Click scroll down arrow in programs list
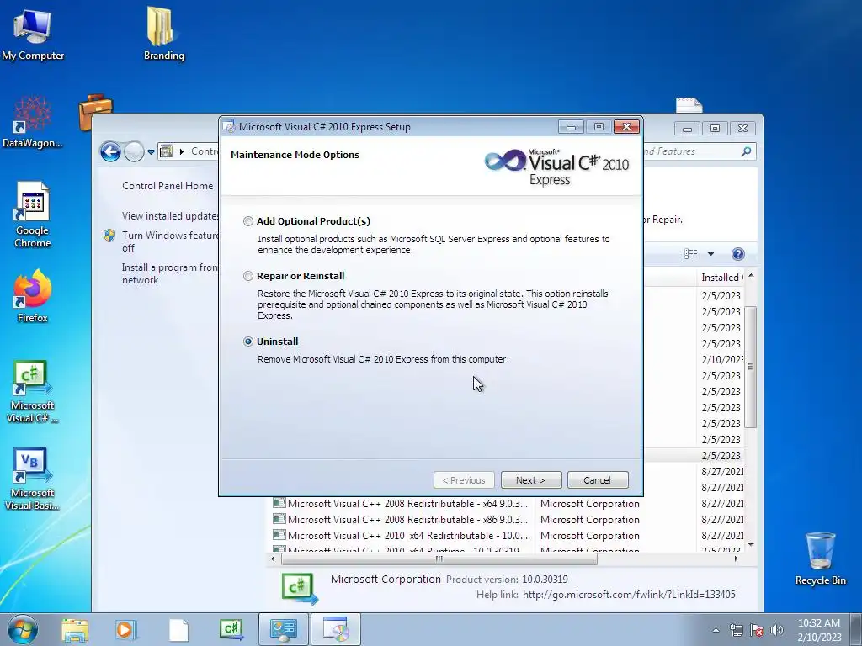The image size is (862, 646). [x=751, y=545]
